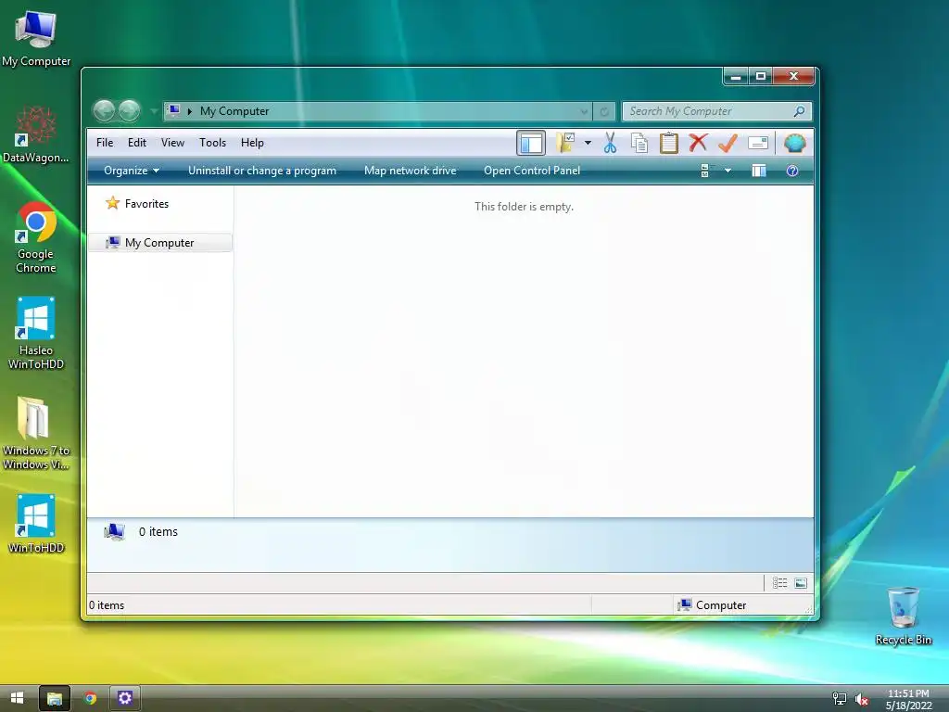Open Windows 7 to Windows Vi... folder
The width and height of the screenshot is (949, 712).
(x=36, y=433)
